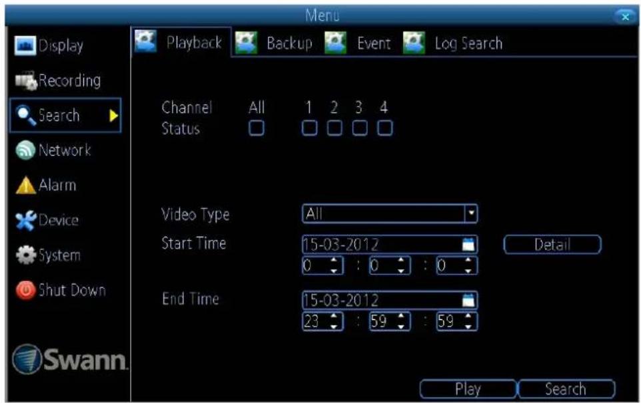Click the End Time date field
This screenshot has width=641, height=403.
pos(390,301)
